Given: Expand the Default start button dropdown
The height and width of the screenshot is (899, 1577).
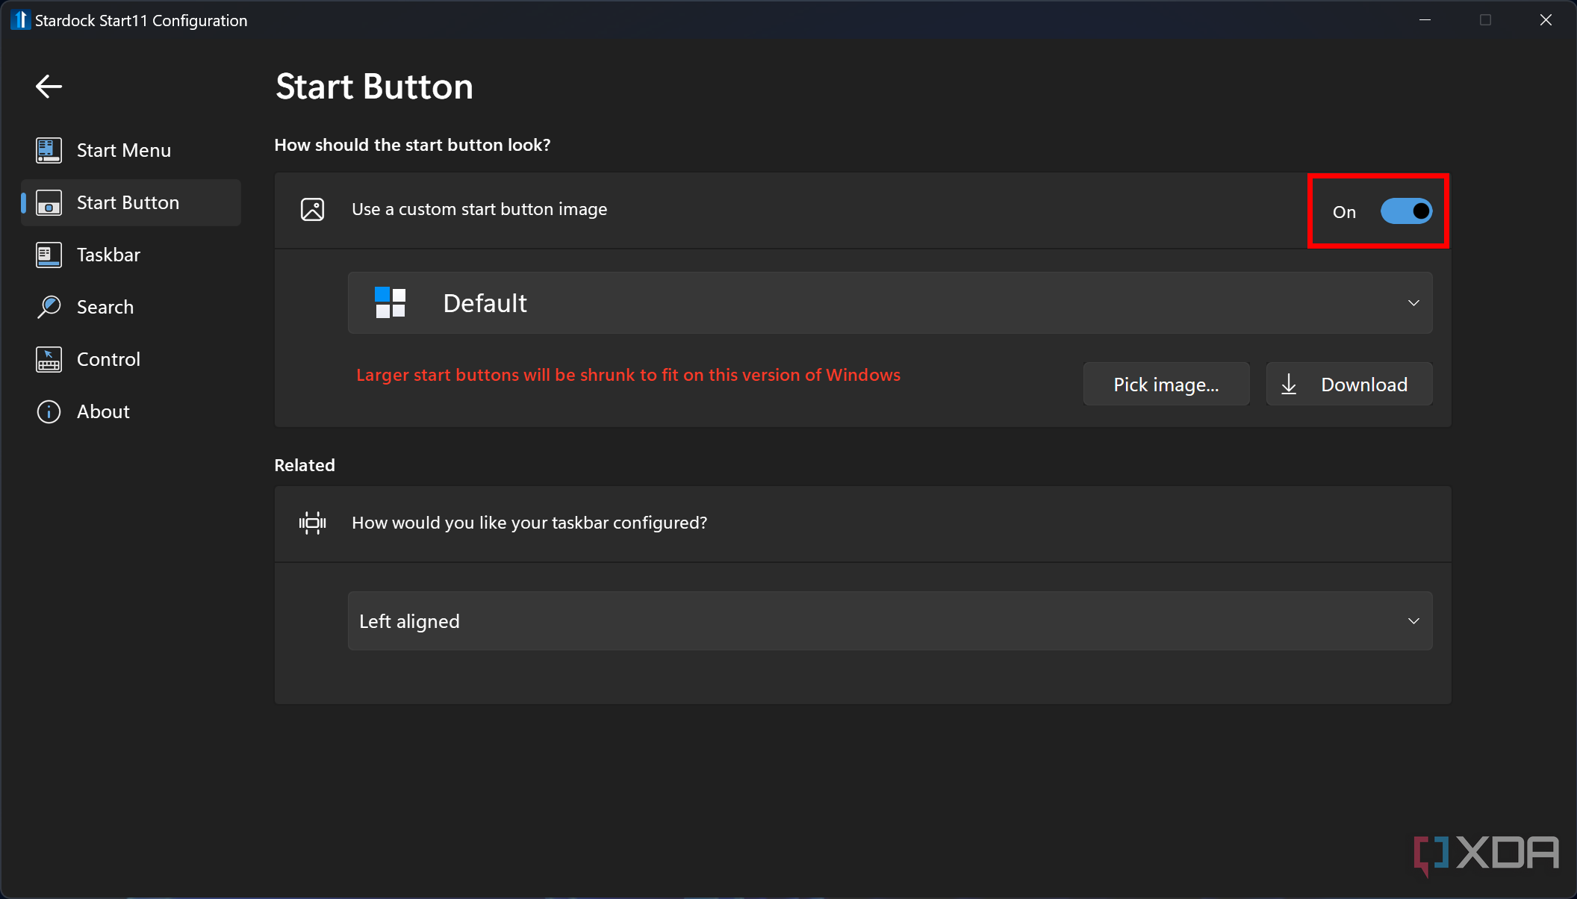Looking at the screenshot, I should click(x=890, y=302).
